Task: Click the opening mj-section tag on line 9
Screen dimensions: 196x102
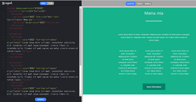Action: pyautogui.click(x=15, y=34)
